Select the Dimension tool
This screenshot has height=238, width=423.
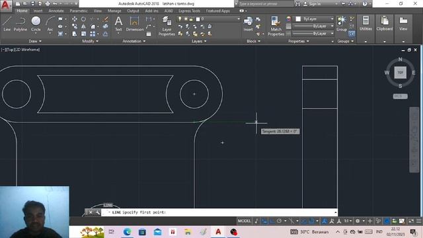coord(134,24)
